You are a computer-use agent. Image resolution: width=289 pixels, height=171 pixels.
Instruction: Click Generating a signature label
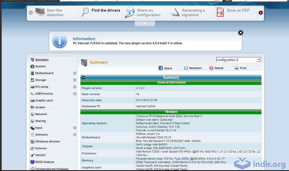point(193,13)
